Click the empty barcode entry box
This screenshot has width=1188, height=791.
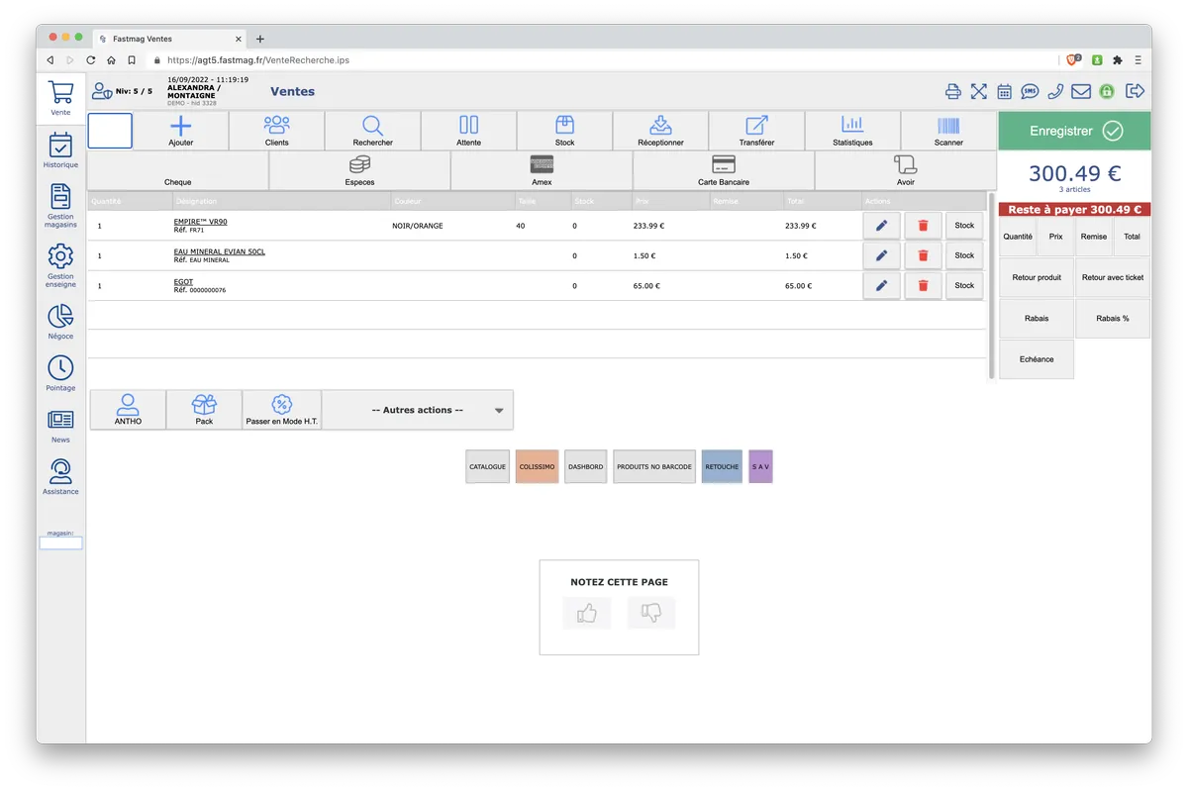[110, 131]
